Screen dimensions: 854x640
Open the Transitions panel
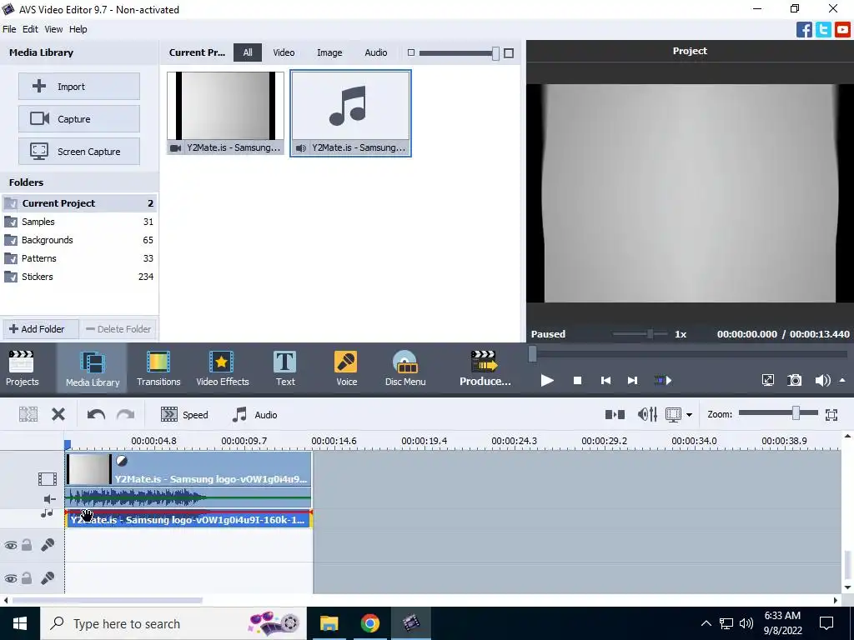click(x=158, y=367)
